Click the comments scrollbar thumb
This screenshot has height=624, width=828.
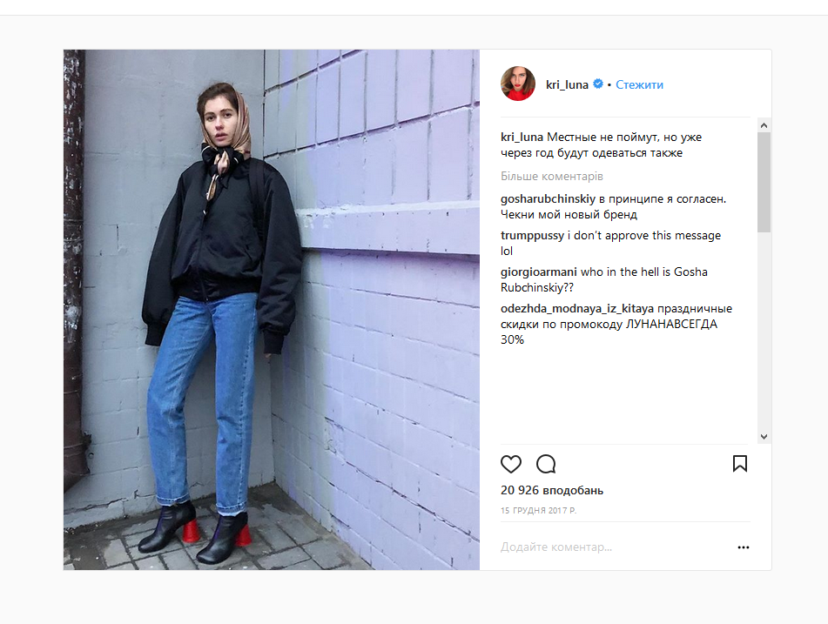pos(764,182)
